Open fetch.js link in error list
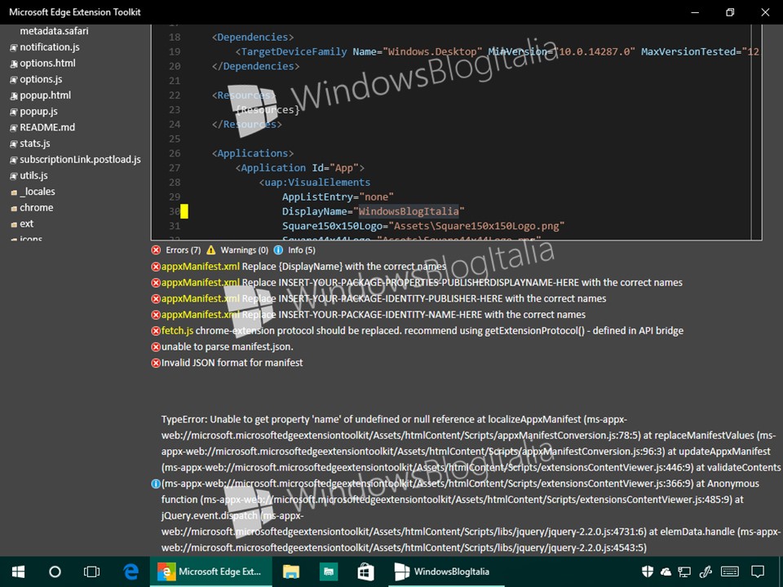 click(177, 330)
